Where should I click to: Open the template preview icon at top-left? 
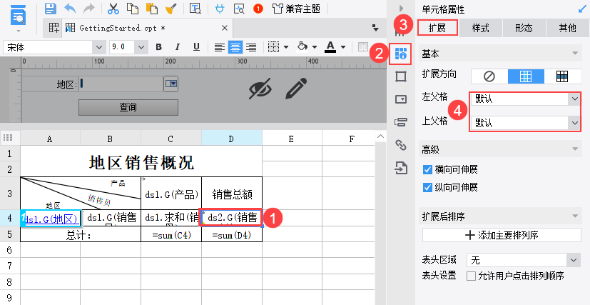[18, 15]
